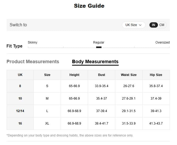This screenshot has width=177, height=145.
Task: Click the UK Size dropdown chevron arrow
Action: coord(140,25)
